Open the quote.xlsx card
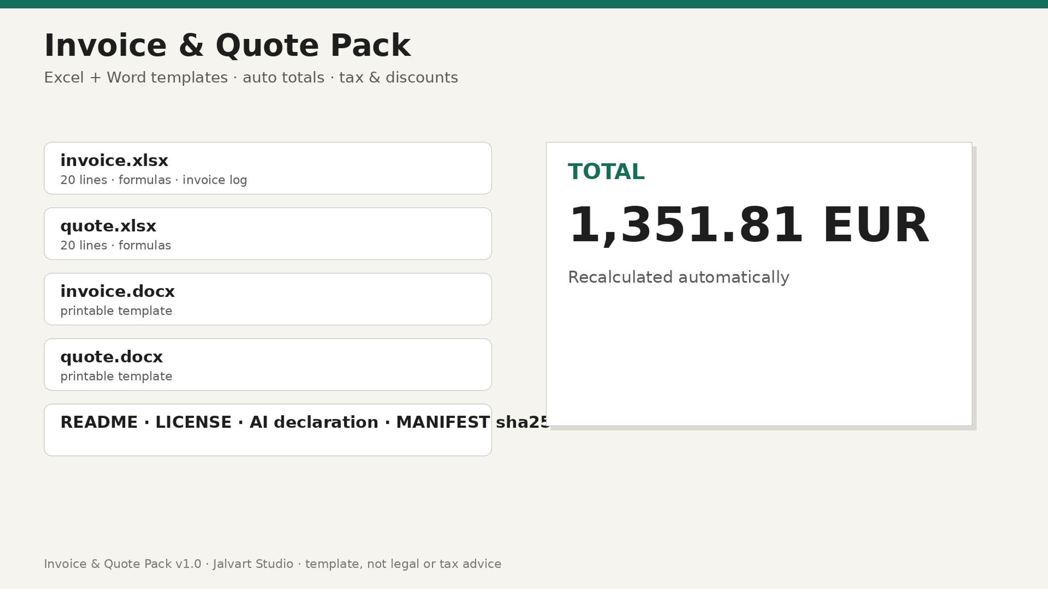Viewport: 1048px width, 589px height. coord(268,234)
